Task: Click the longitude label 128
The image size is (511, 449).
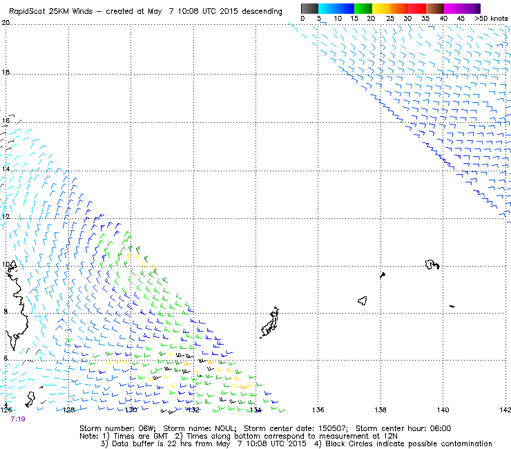Action: point(68,410)
